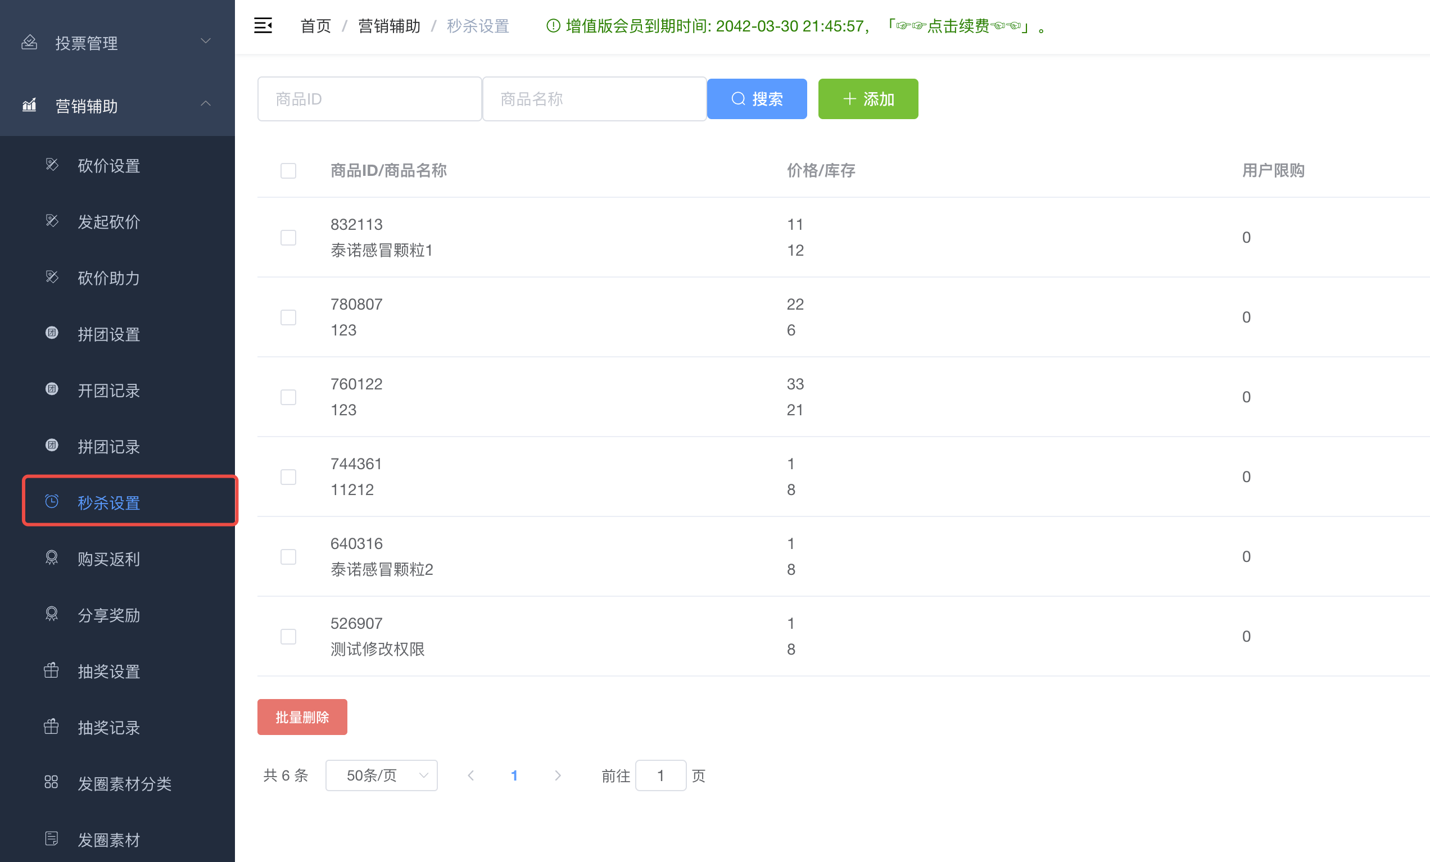Go to 首页 via breadcrumb

coord(315,26)
